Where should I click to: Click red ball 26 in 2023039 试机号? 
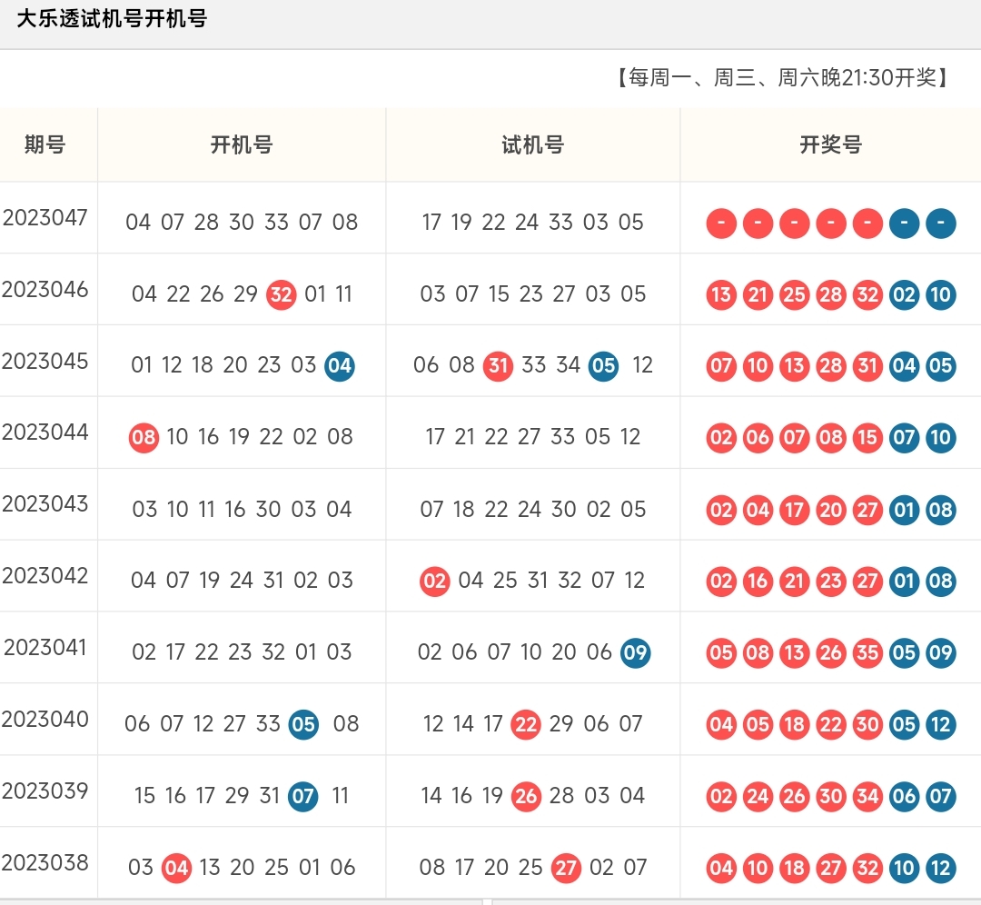(526, 796)
